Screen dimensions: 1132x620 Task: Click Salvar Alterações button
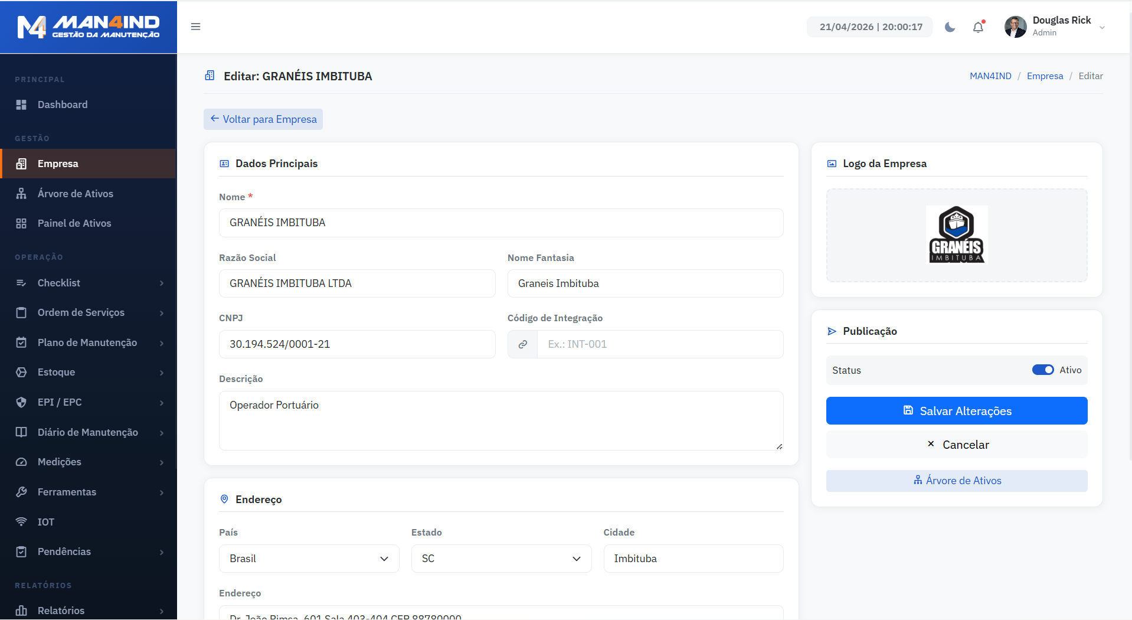956,411
